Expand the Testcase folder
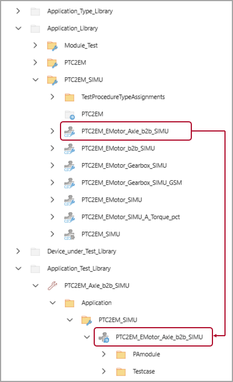Image resolution: width=233 pixels, height=382 pixels. (103, 371)
